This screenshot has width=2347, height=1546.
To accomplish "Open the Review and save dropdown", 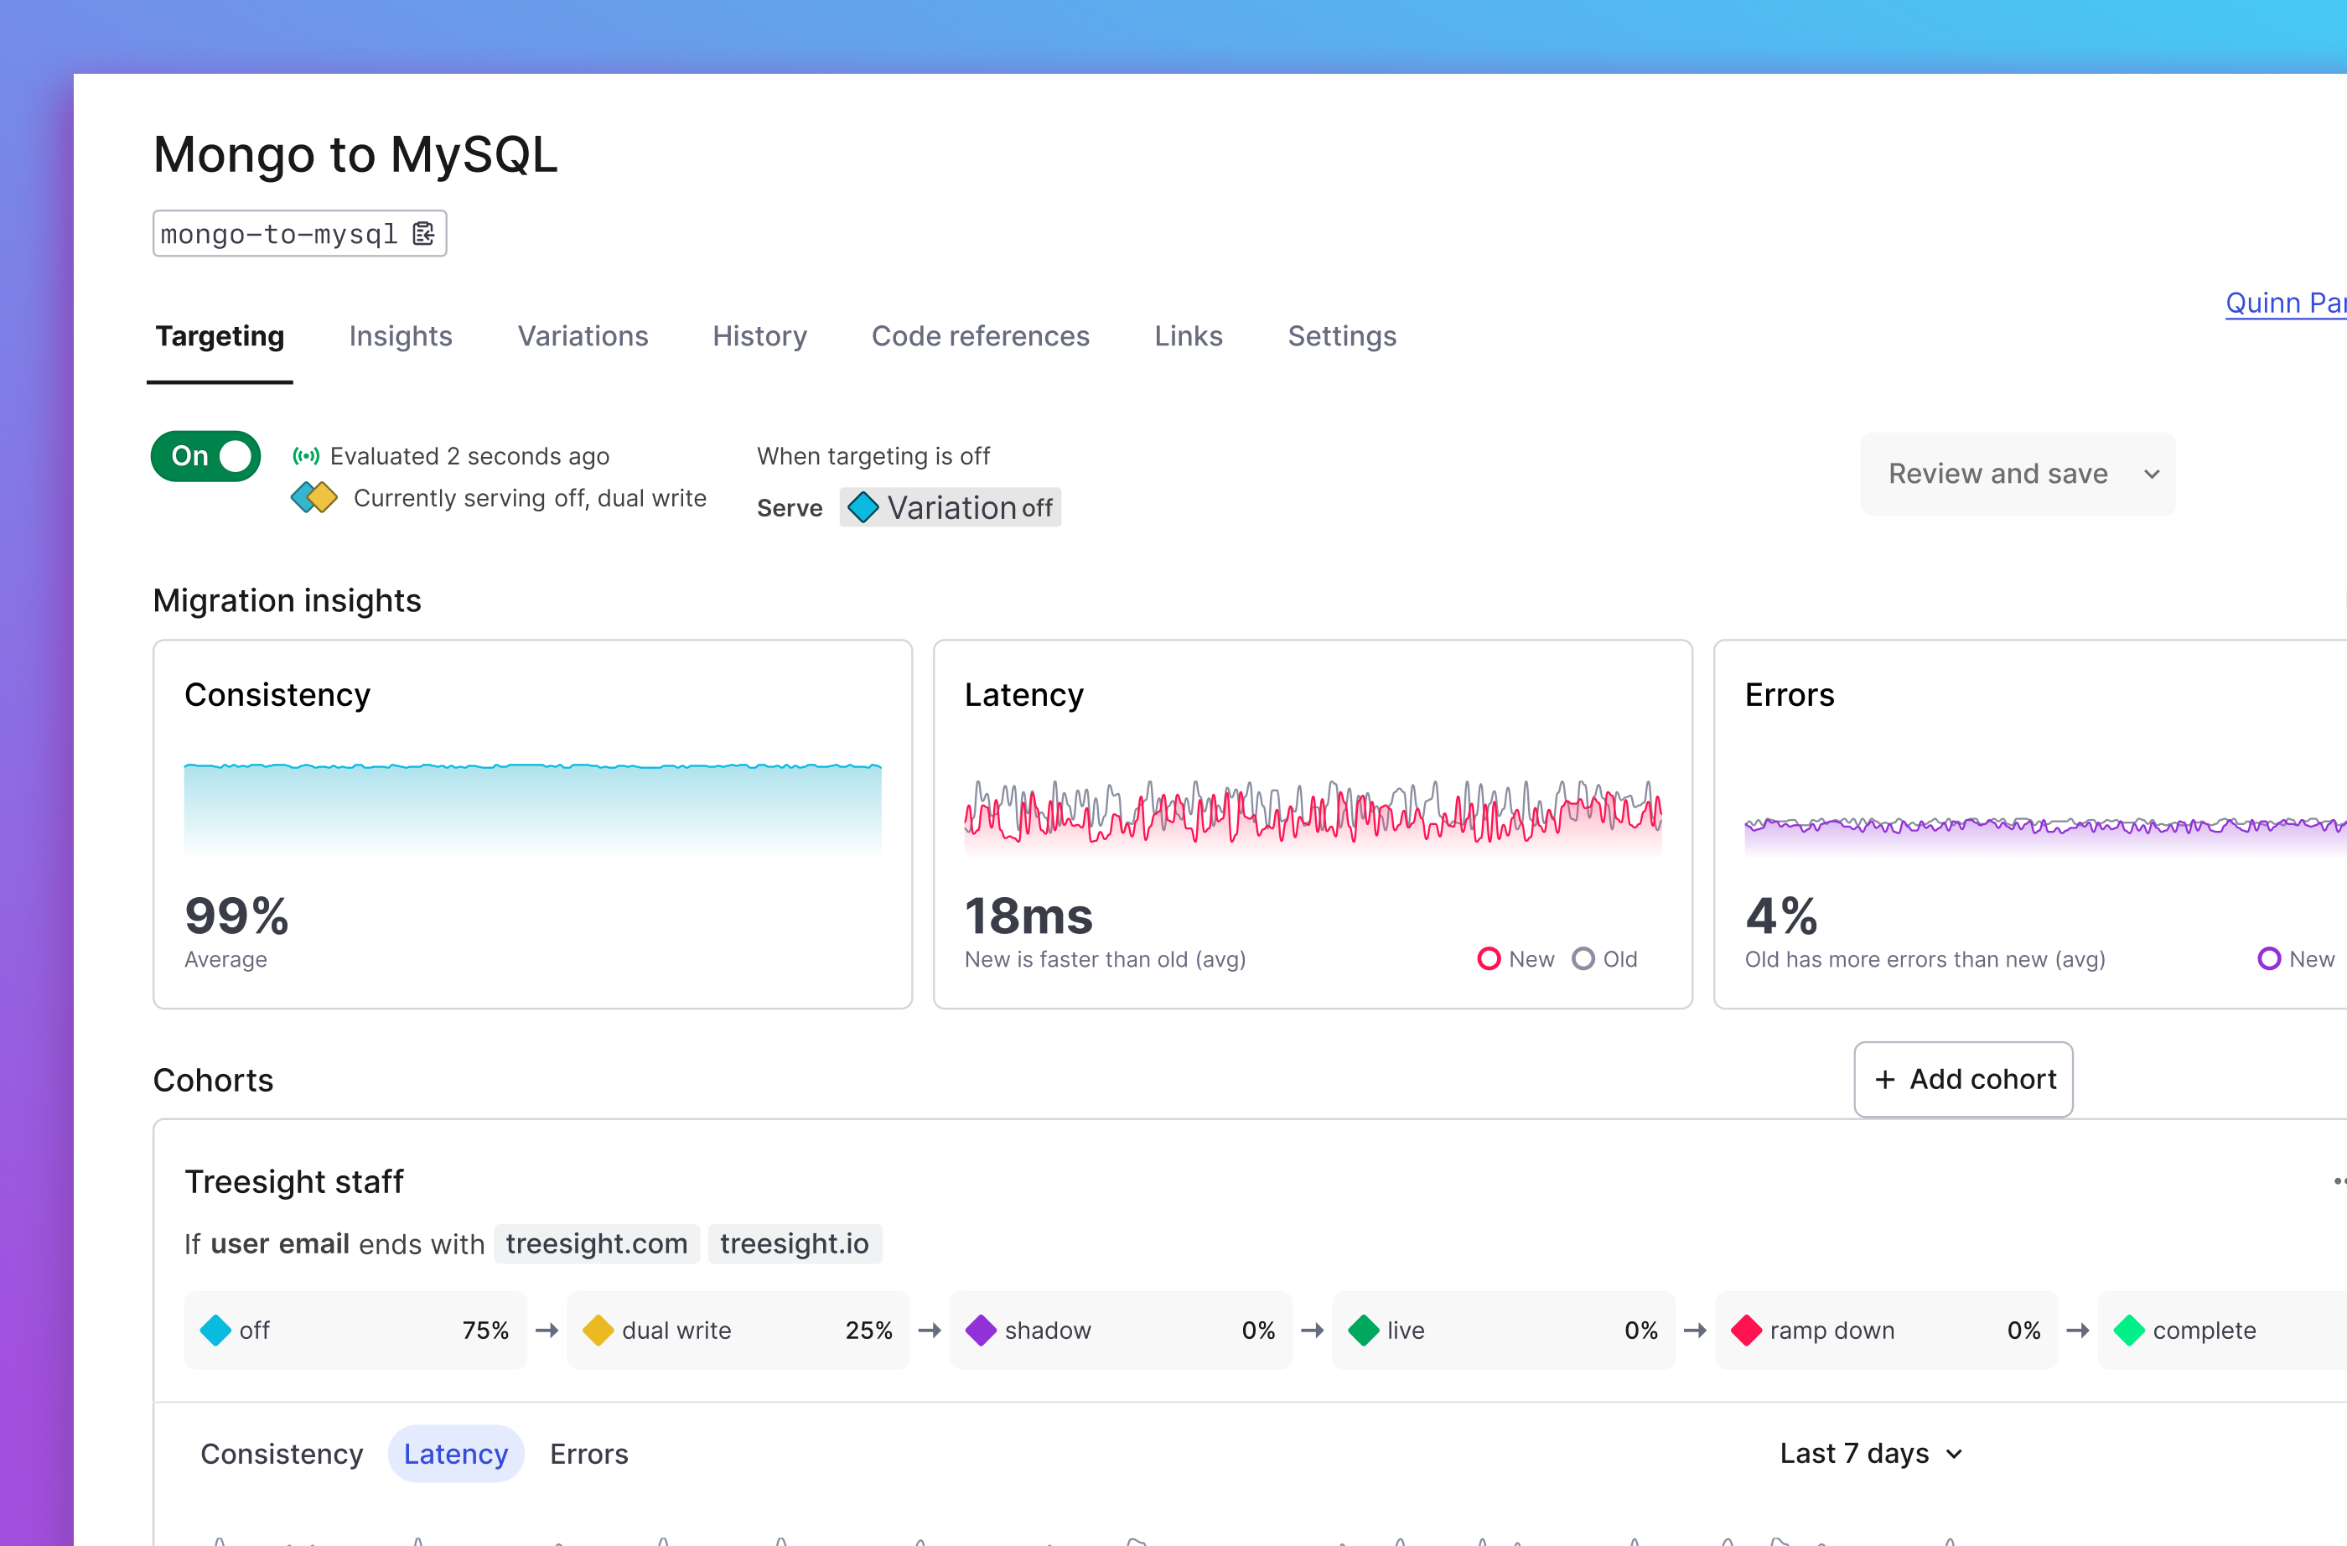I will coord(2017,474).
